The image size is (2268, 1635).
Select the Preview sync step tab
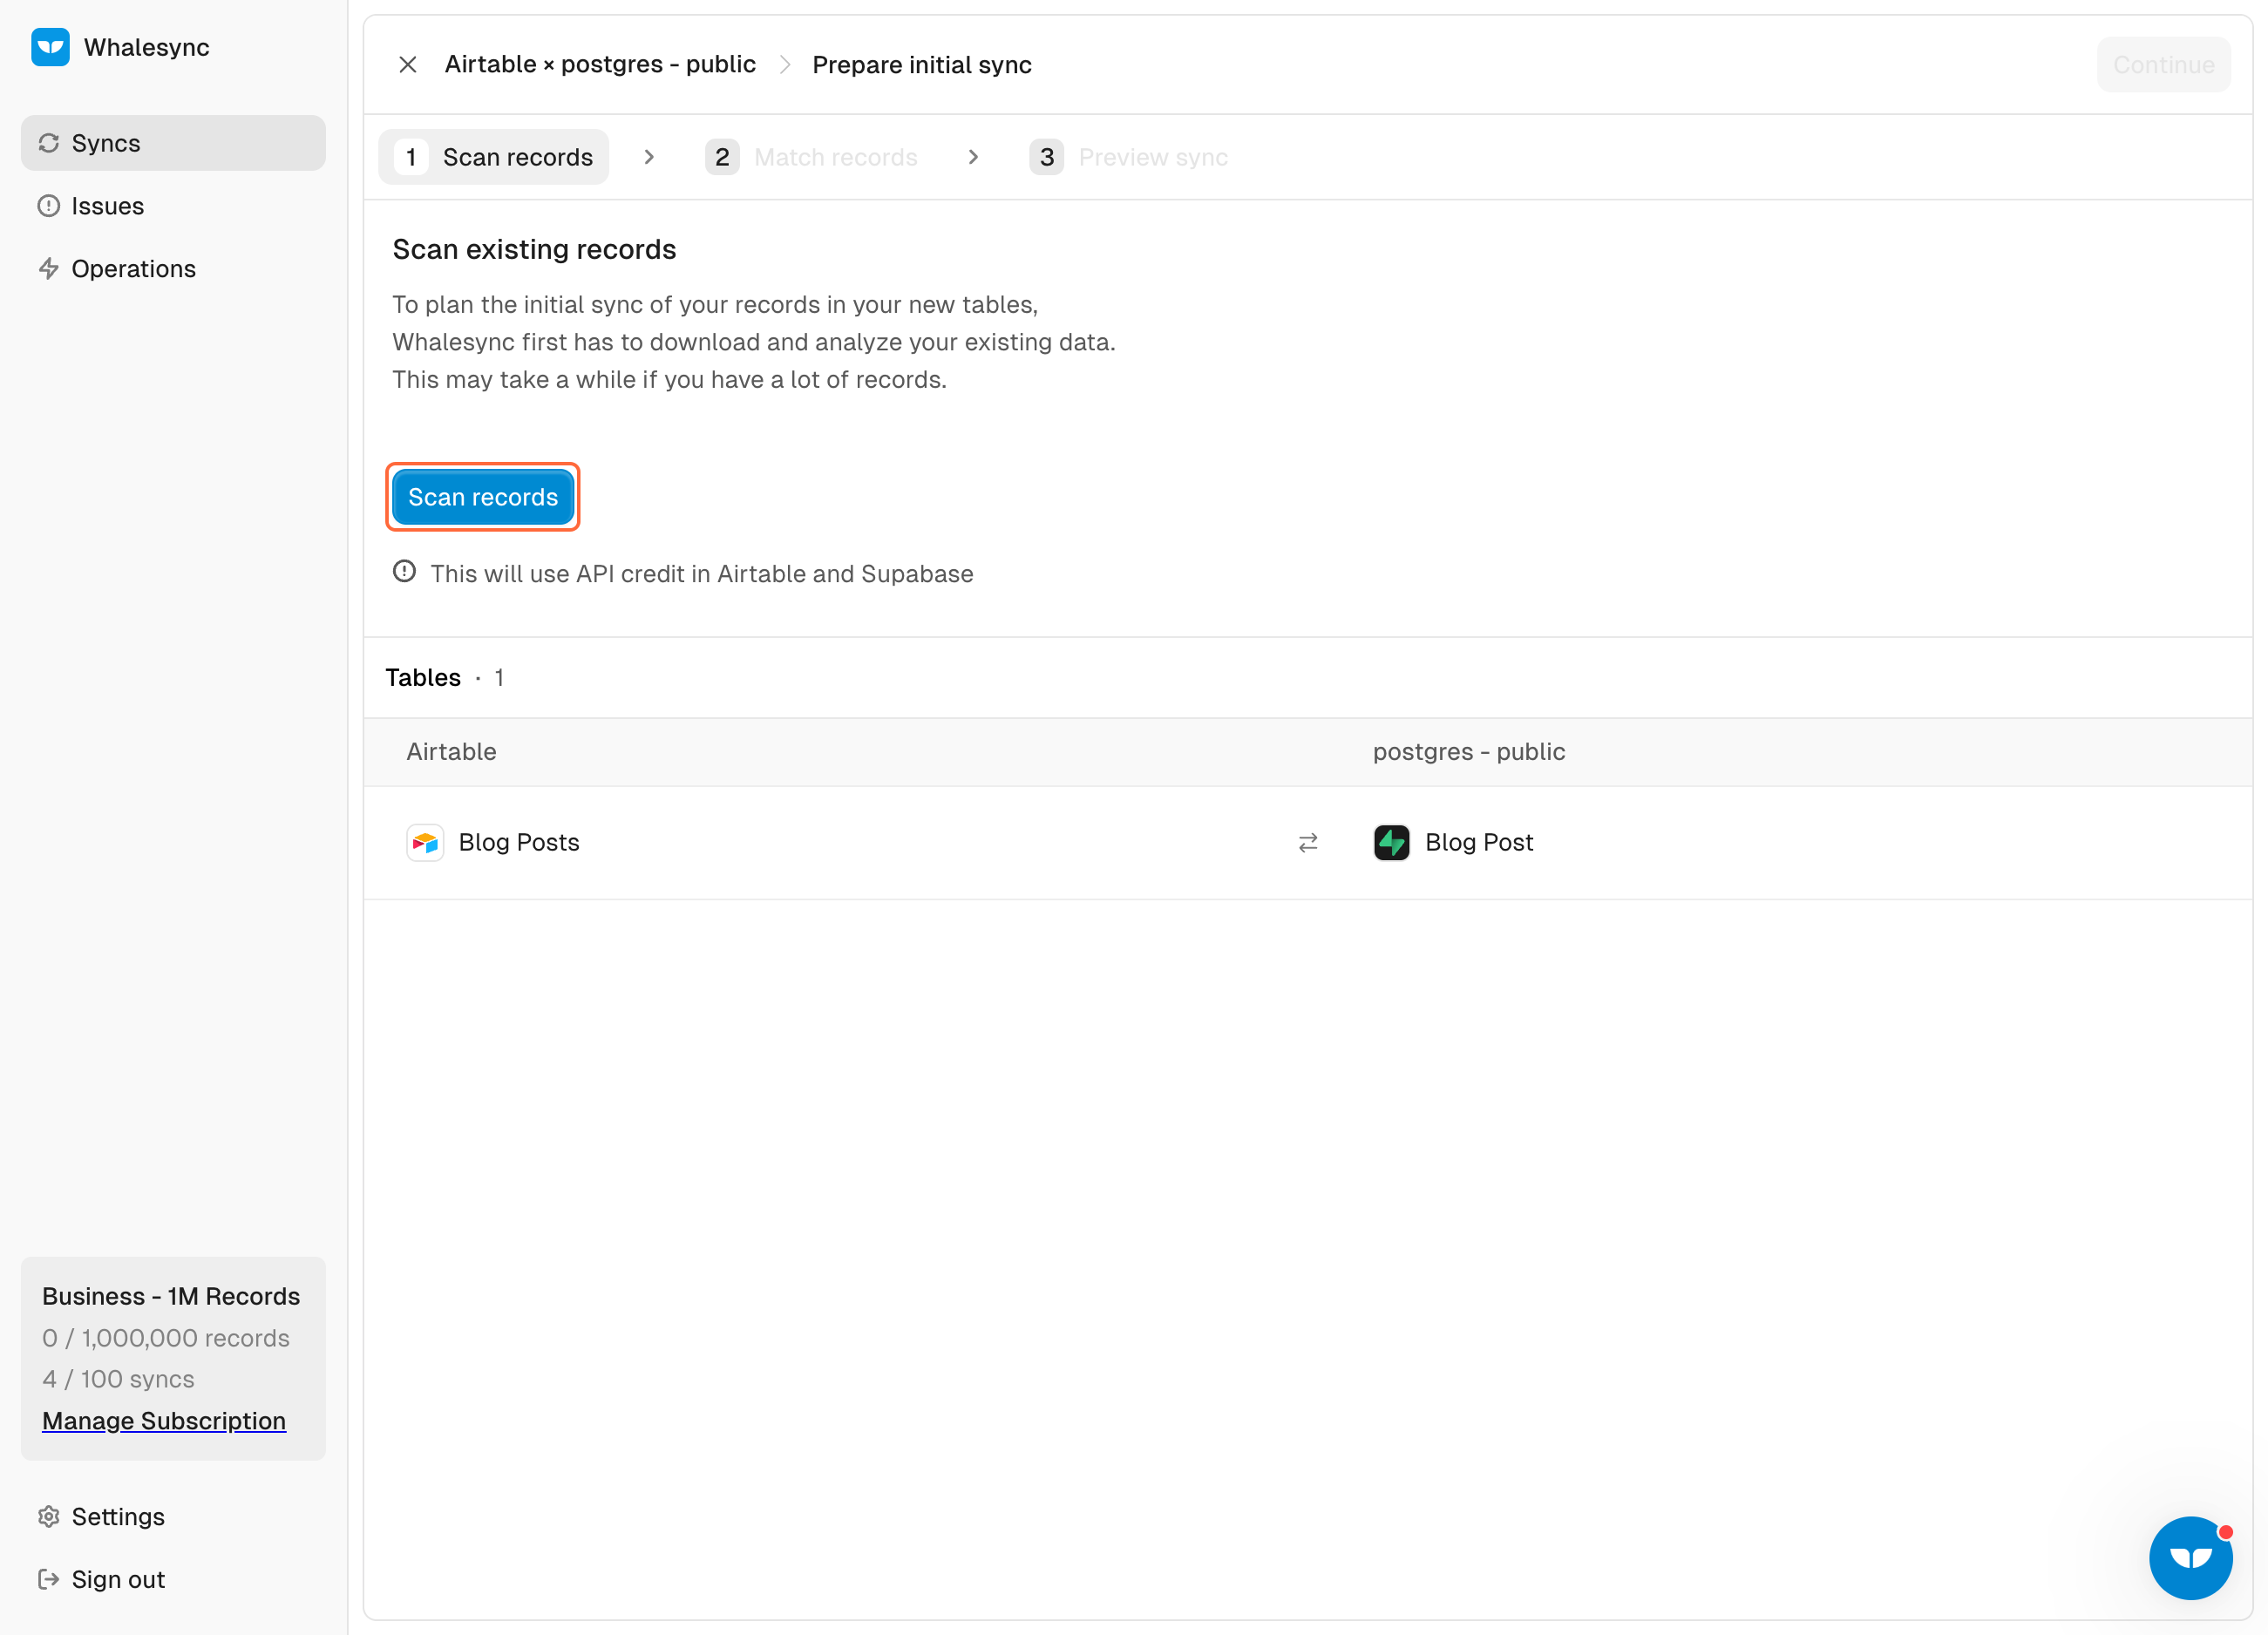1129,157
